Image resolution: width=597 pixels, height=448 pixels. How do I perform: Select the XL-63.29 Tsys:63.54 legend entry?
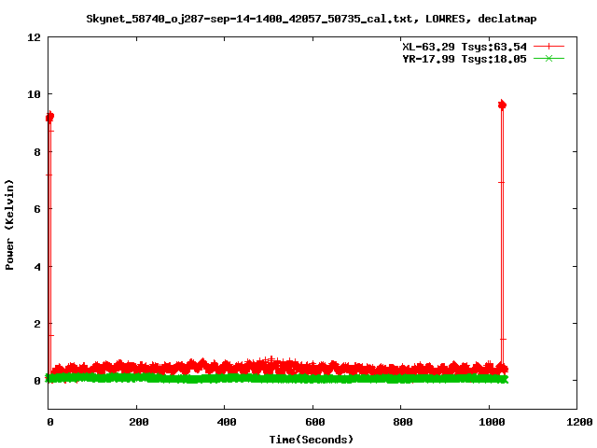tap(465, 47)
